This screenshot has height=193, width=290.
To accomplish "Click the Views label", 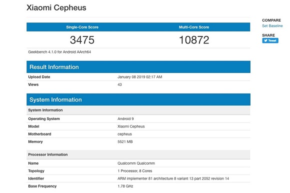I will (33, 84).
